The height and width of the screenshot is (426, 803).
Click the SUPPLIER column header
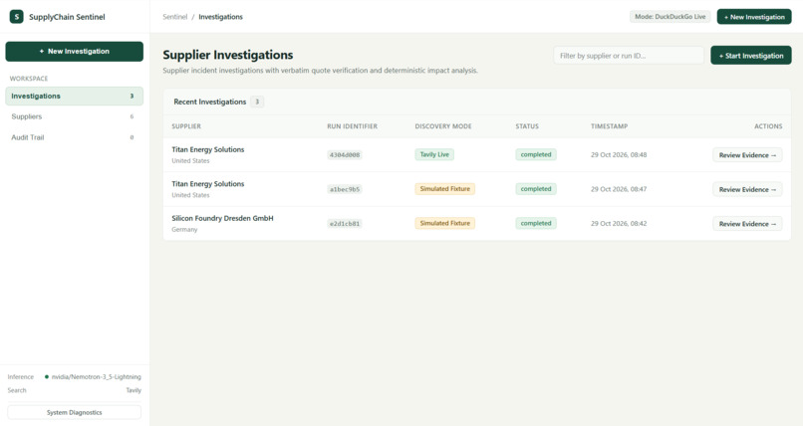[x=186, y=126]
